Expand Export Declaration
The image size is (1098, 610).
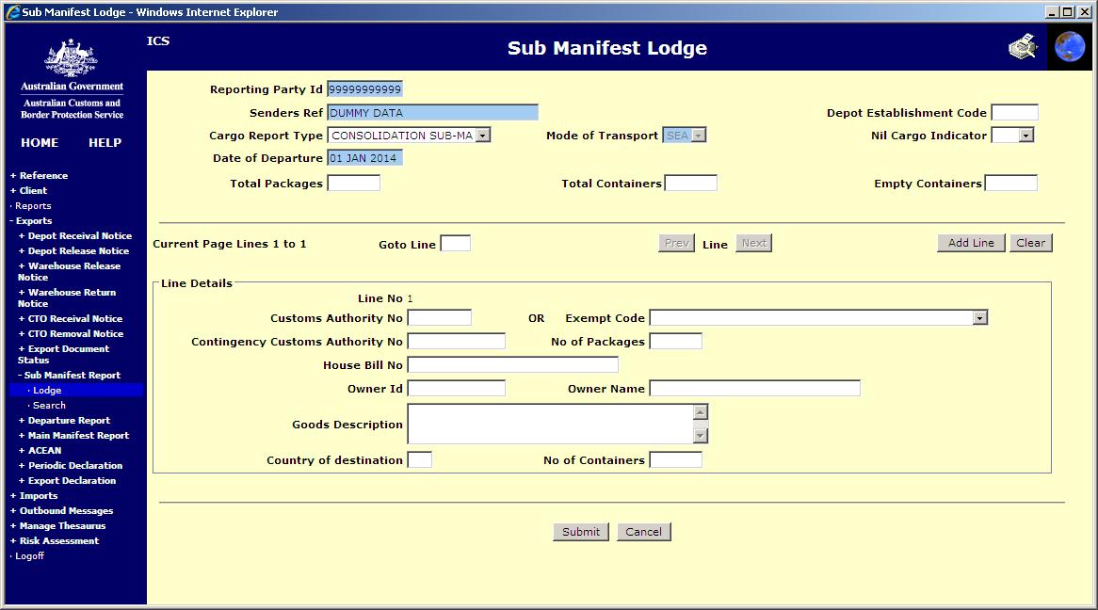tap(67, 481)
